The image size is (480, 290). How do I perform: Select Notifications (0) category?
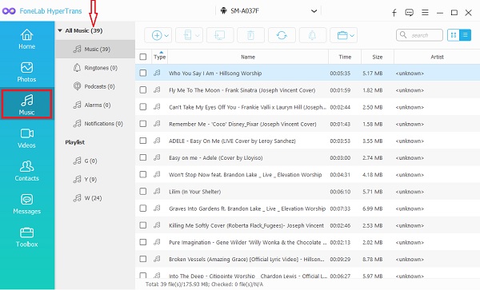point(95,124)
